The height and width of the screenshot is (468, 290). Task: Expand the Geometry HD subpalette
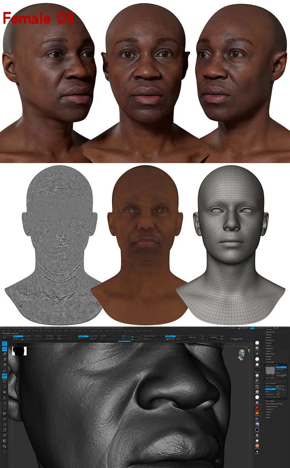tap(270, 332)
